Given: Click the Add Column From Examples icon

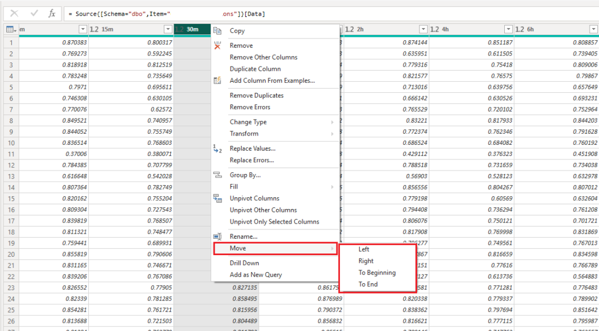Looking at the screenshot, I should [x=218, y=81].
